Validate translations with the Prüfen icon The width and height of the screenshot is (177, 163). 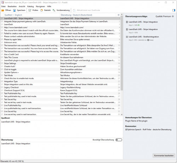tap(30, 10)
